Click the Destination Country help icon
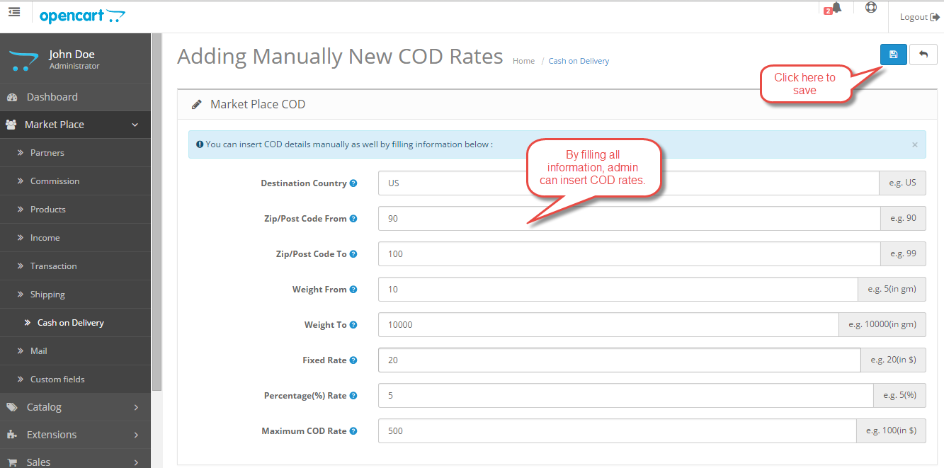944x468 pixels. click(353, 183)
